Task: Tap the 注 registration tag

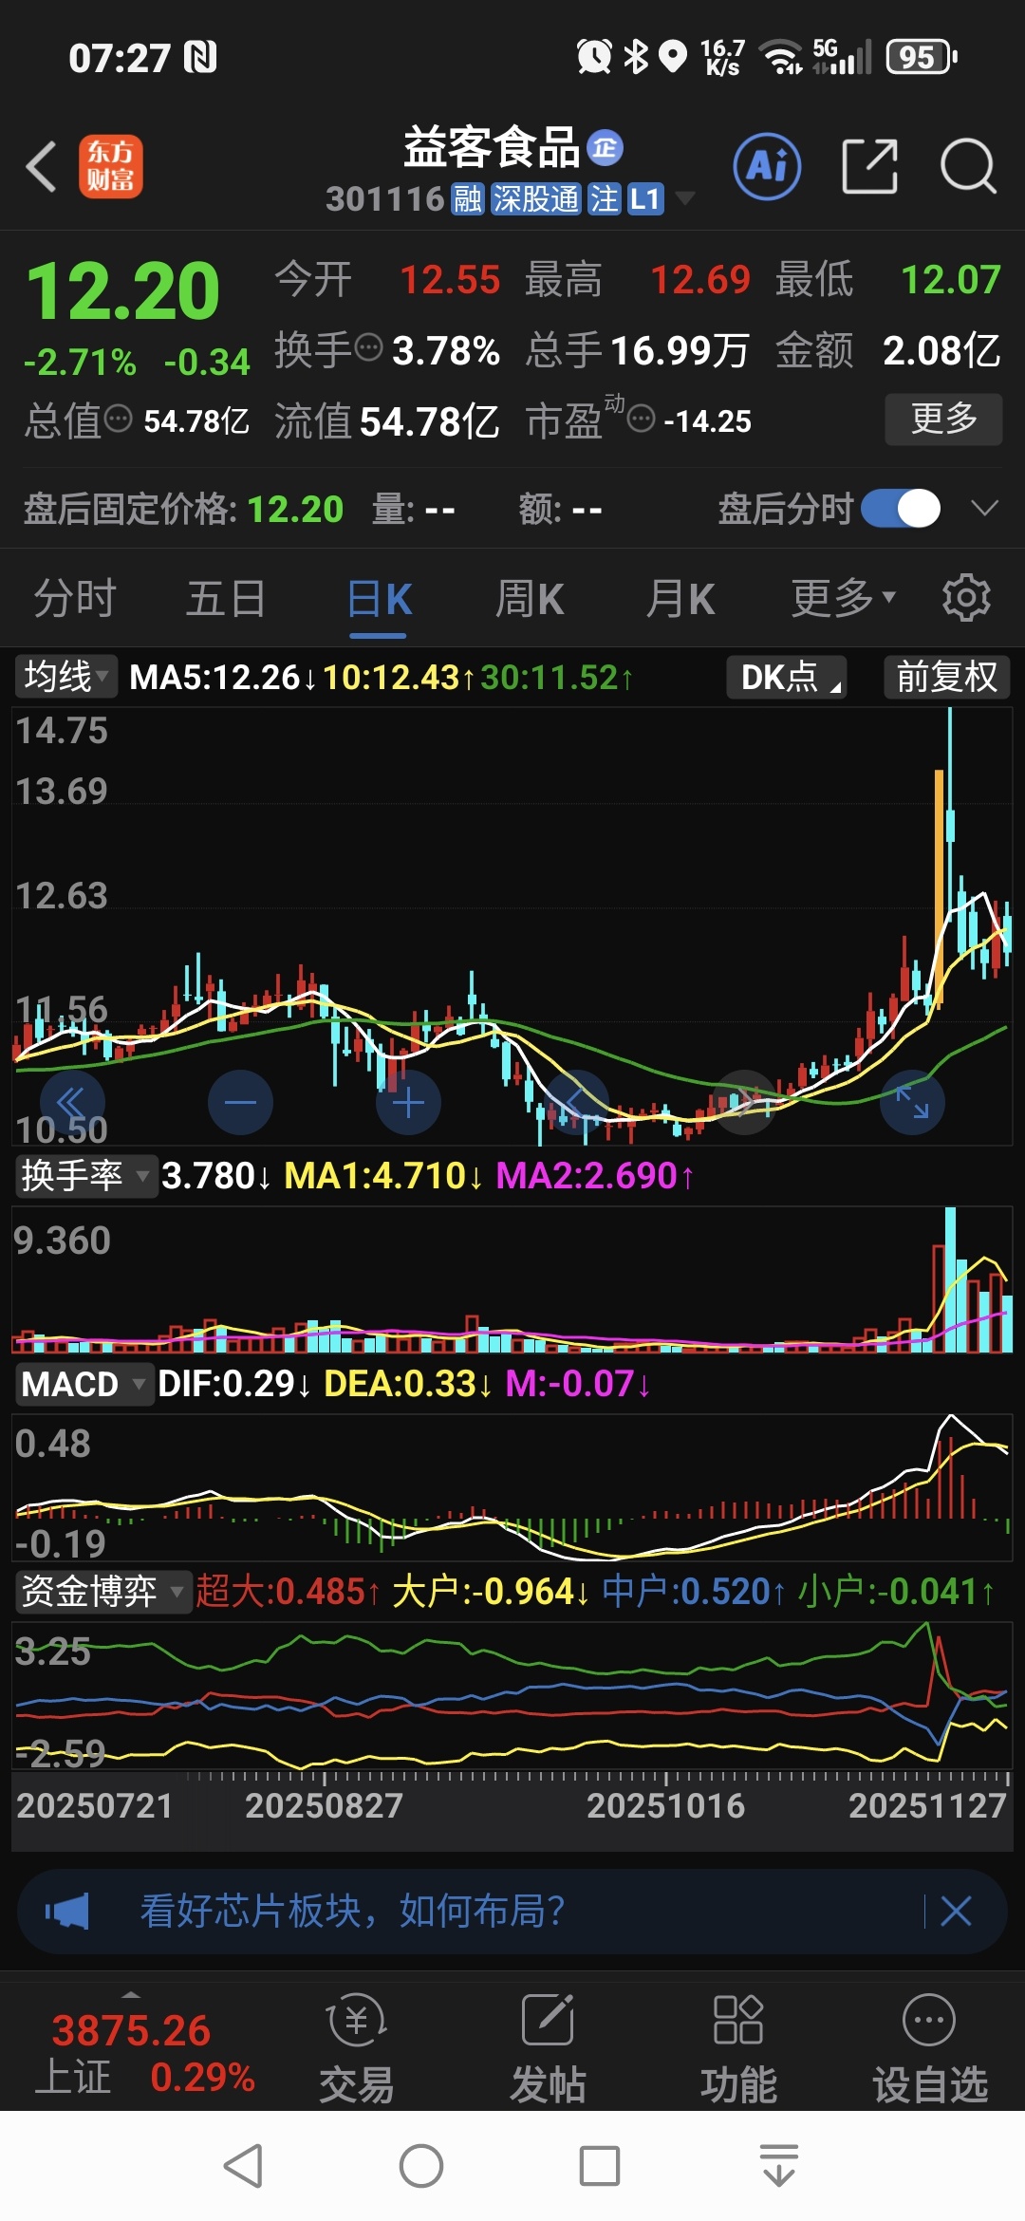Action: pos(604,199)
